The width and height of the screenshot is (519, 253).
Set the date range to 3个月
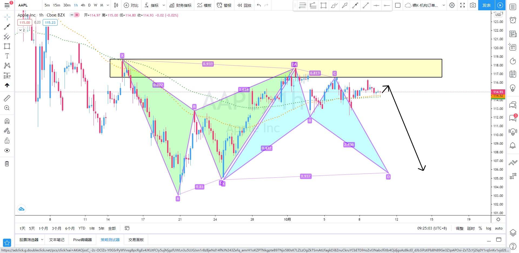tap(56, 228)
